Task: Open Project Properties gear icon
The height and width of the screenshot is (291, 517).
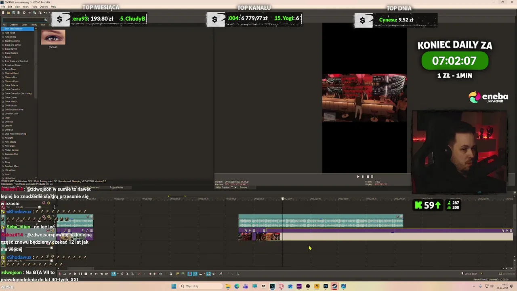Action: 24,13
